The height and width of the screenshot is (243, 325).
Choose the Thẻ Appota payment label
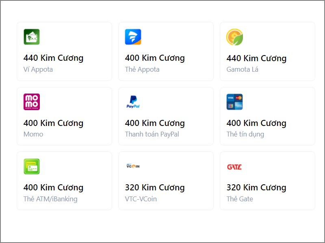click(142, 69)
